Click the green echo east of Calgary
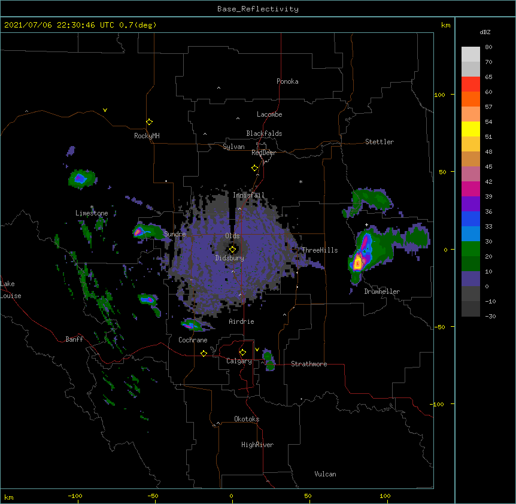The height and width of the screenshot is (504, 516). pyautogui.click(x=269, y=360)
